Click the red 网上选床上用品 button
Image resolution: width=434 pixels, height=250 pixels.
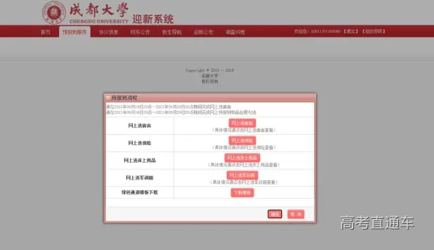242,158
